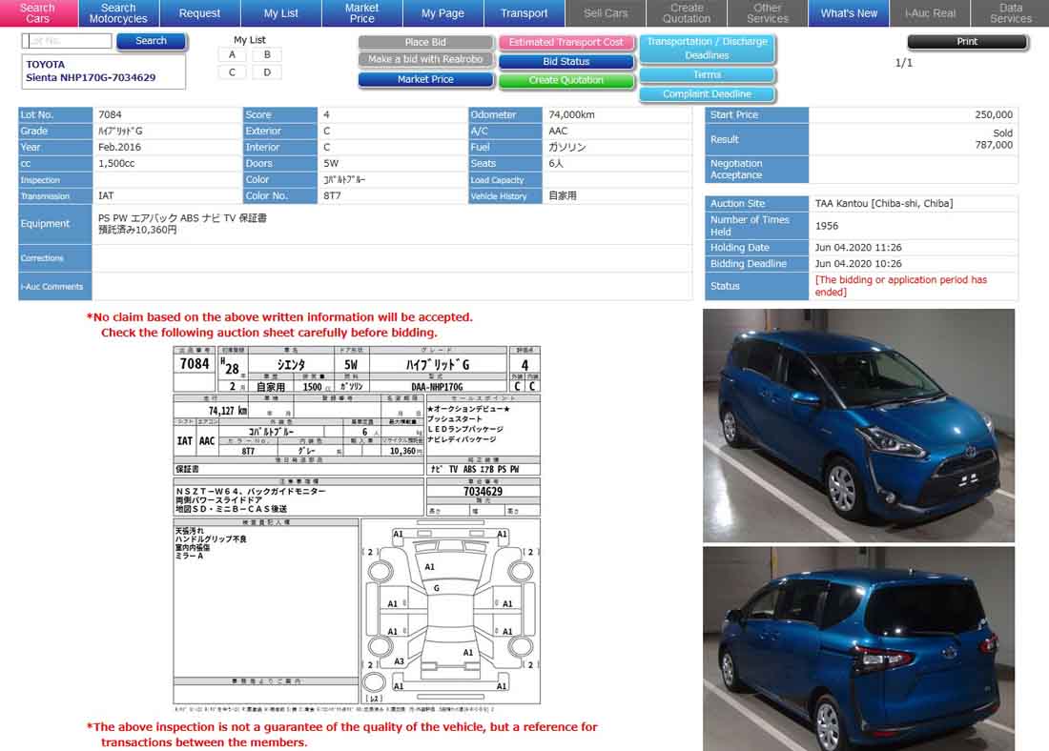Open the rear view photo of blue Sienta
This screenshot has height=751, width=1049.
[x=858, y=649]
